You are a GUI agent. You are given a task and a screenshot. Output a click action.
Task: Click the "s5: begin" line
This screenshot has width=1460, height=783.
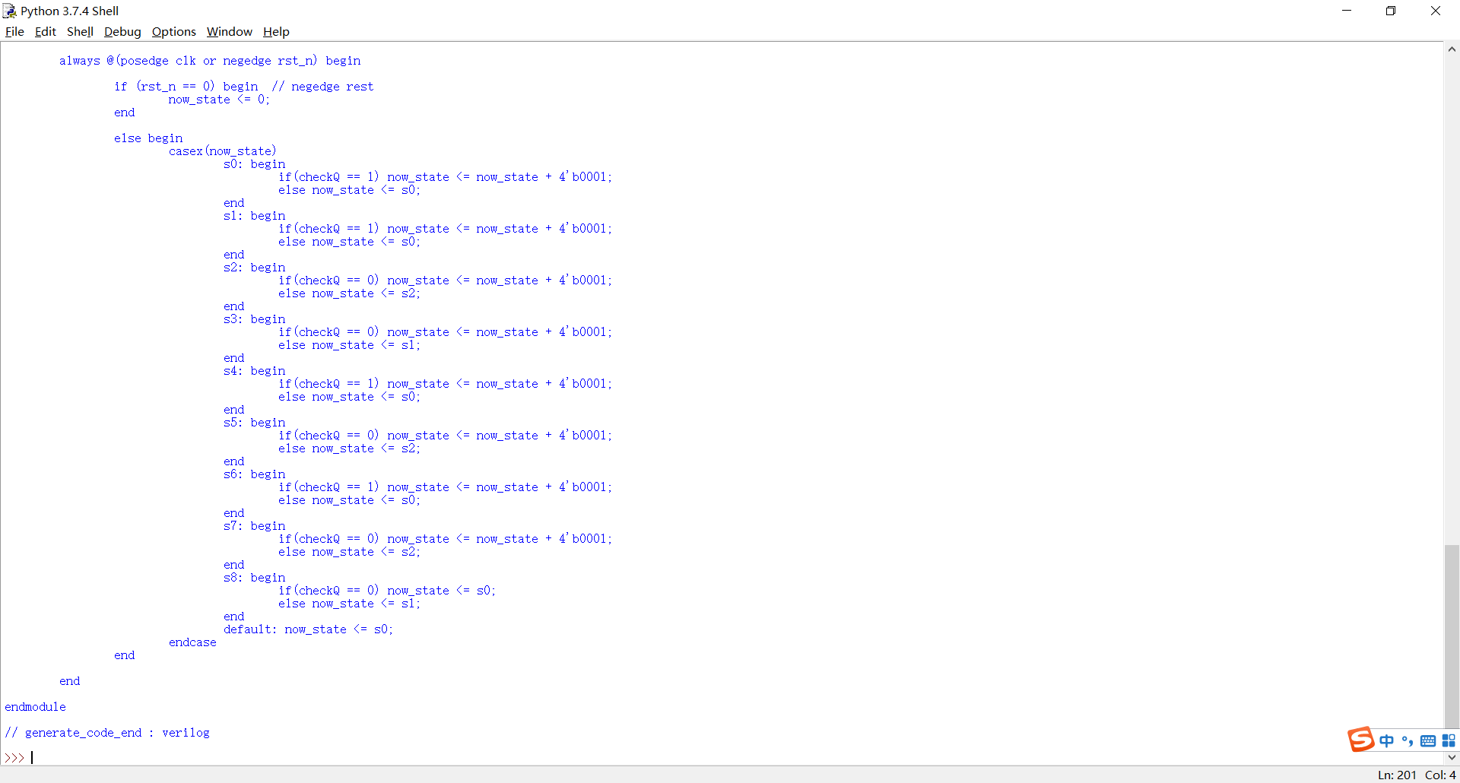coord(254,423)
